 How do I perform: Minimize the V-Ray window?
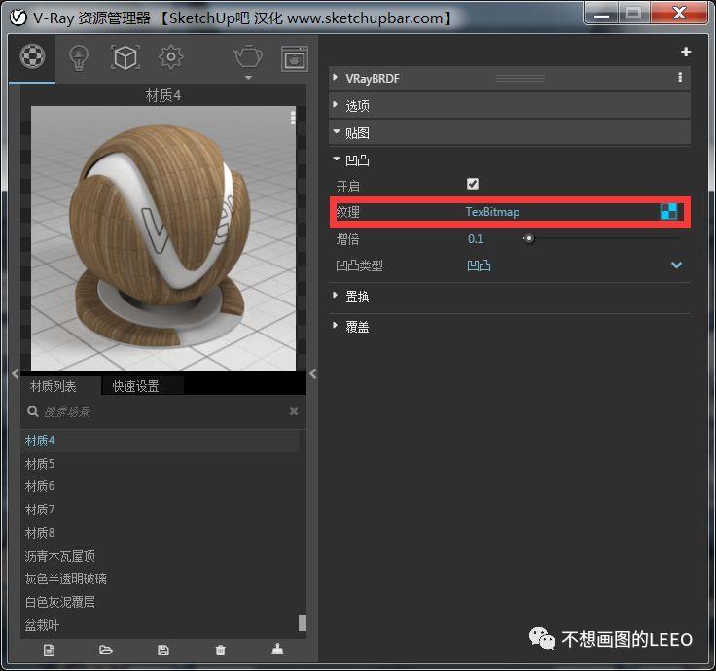[602, 14]
